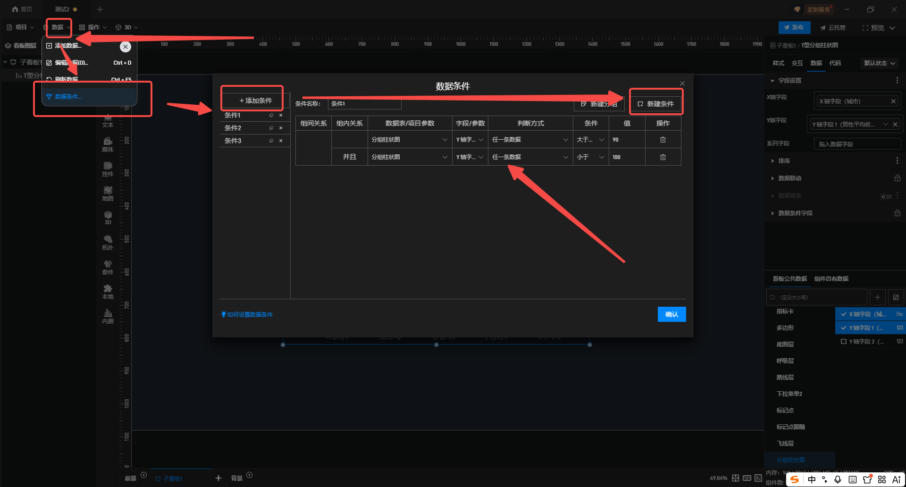Open the 如何设置数据条件 help link
The image size is (906, 487).
pos(249,315)
